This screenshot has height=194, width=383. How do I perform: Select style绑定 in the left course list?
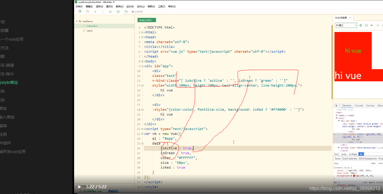tap(9, 82)
